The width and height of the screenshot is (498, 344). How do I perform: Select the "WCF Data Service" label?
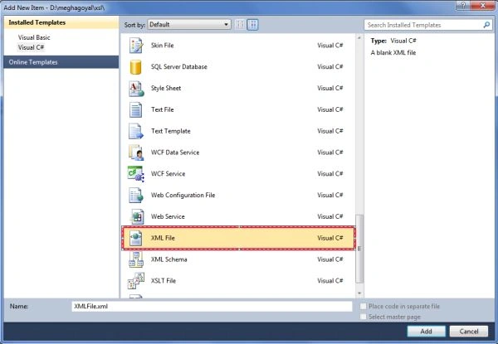175,153
